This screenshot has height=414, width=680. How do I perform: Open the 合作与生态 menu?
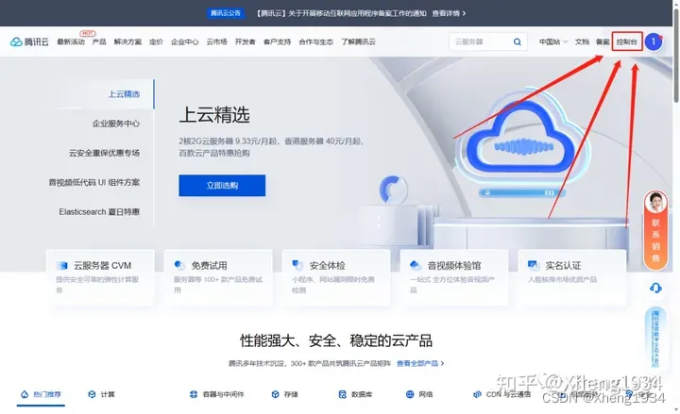coord(315,42)
